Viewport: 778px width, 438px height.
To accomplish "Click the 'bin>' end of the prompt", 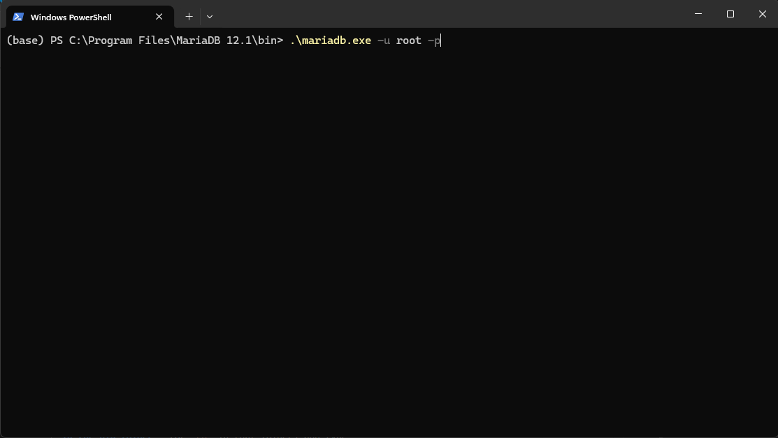I will 271,41.
